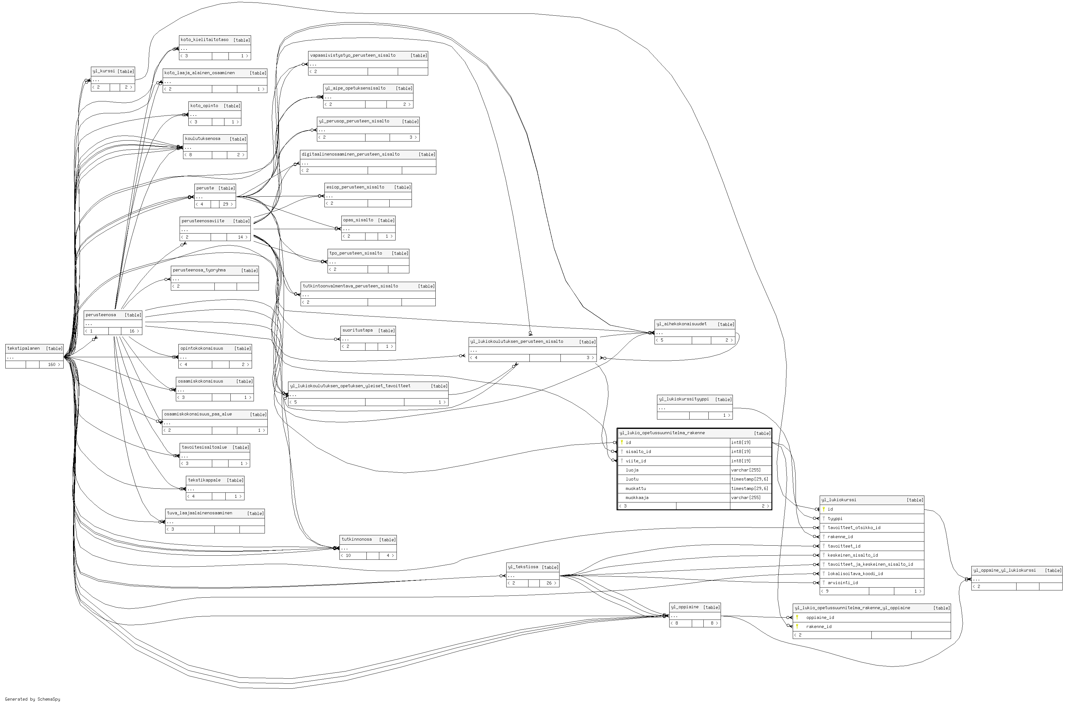Click the yl_lukio_opetussuunnitelma_rakenne highlighted table title

click(x=662, y=434)
